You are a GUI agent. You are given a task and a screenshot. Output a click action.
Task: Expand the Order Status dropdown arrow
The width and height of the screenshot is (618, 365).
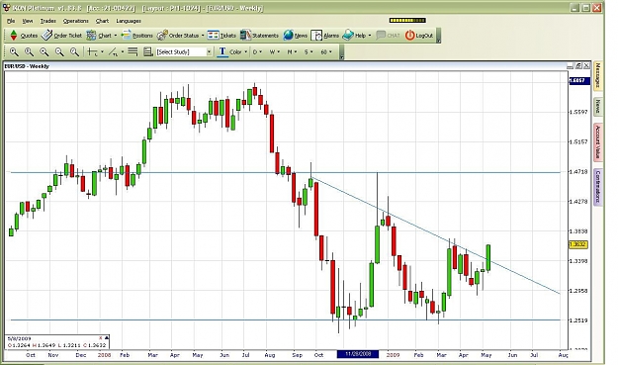(x=203, y=36)
